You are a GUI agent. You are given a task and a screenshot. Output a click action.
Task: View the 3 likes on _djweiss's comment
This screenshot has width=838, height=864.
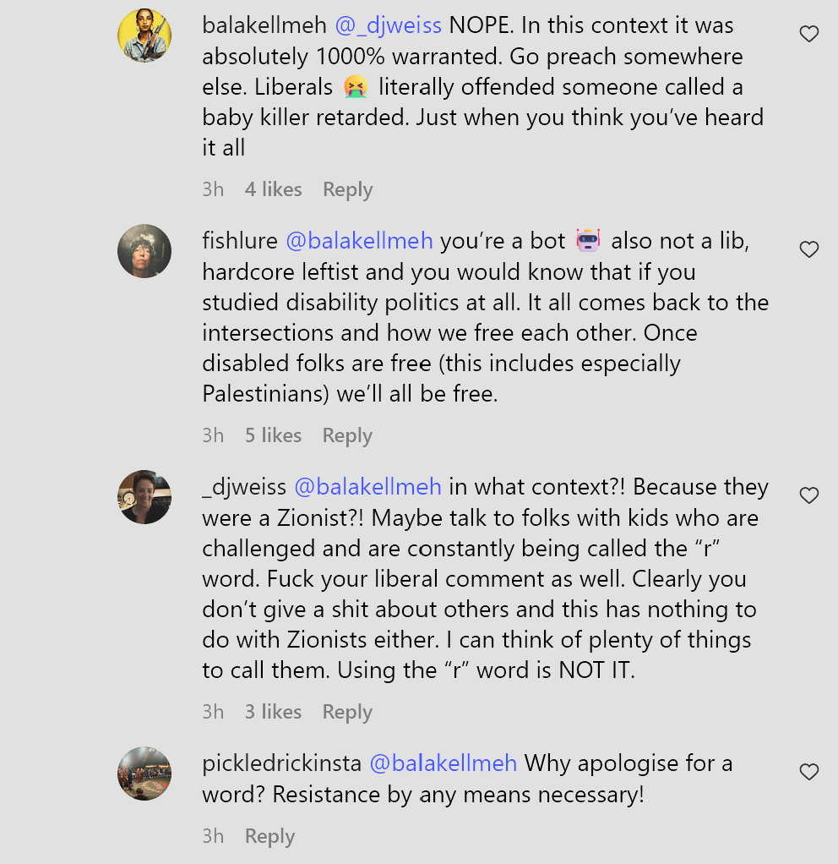pos(273,712)
